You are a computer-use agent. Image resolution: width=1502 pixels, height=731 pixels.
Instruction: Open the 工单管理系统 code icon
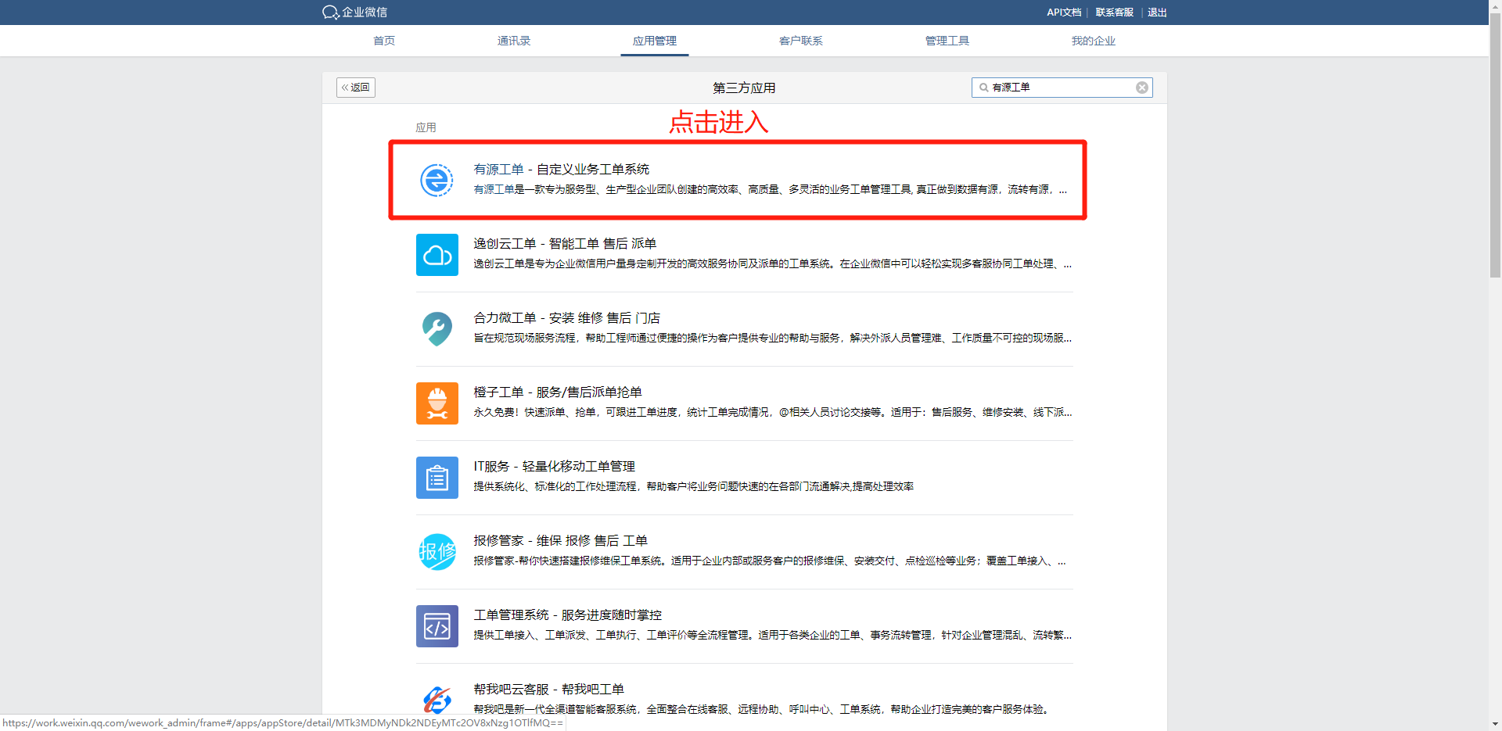[437, 626]
